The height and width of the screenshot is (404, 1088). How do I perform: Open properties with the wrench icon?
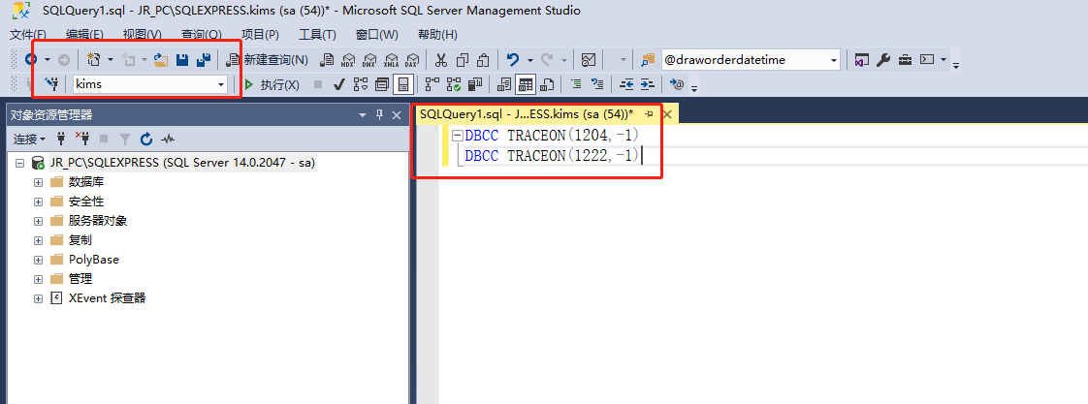pos(882,60)
